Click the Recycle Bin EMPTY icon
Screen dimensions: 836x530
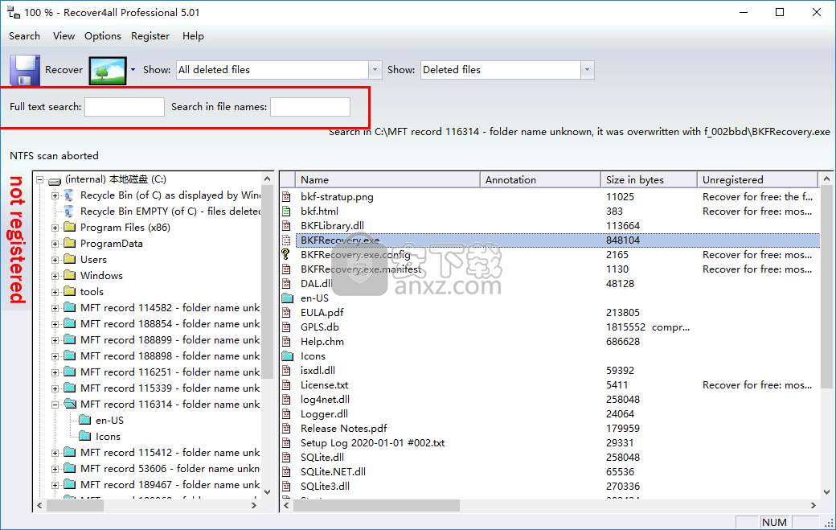[69, 212]
